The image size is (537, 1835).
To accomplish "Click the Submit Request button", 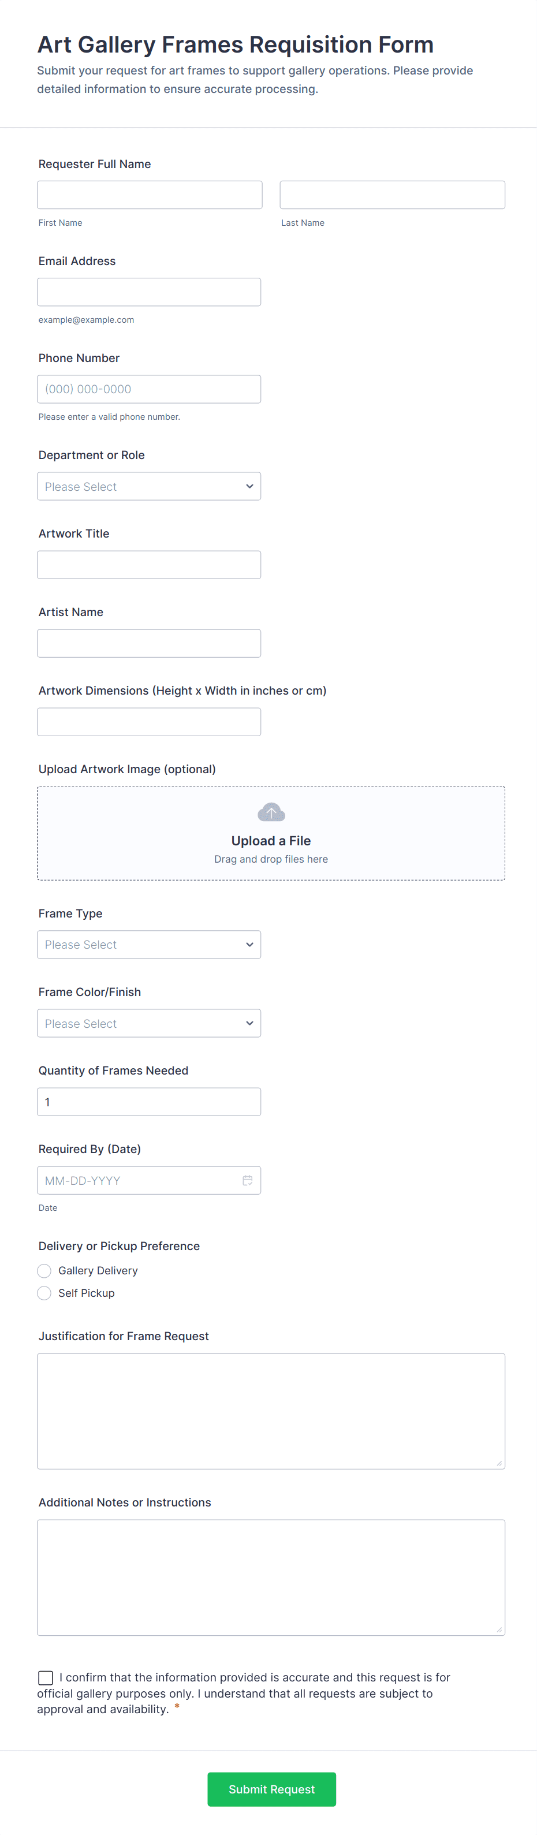I will pos(271,1789).
